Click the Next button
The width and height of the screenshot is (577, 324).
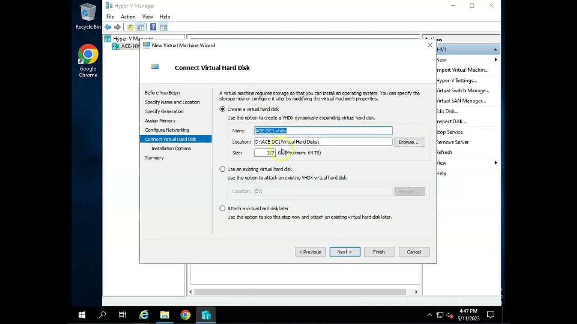tap(345, 252)
